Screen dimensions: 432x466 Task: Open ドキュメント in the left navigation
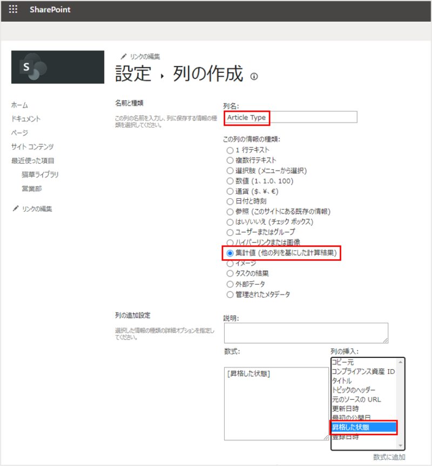[26, 119]
